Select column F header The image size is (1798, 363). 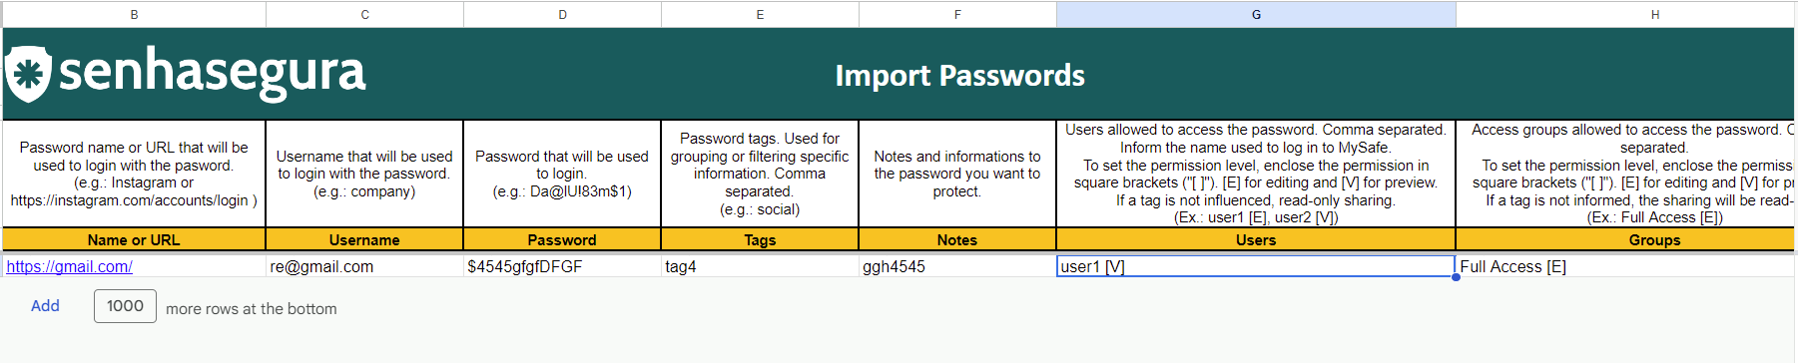coord(957,14)
